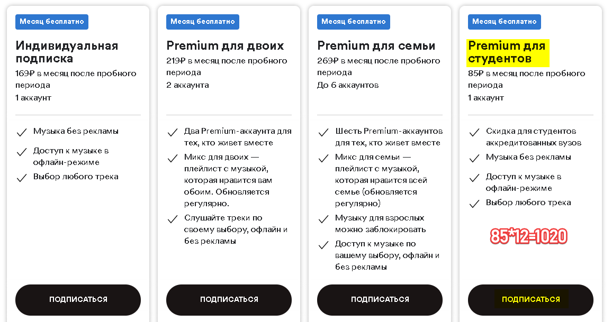Click checkmark beside "Выбор любого трека" in student plan
Image resolution: width=612 pixels, height=322 pixels.
pyautogui.click(x=474, y=204)
